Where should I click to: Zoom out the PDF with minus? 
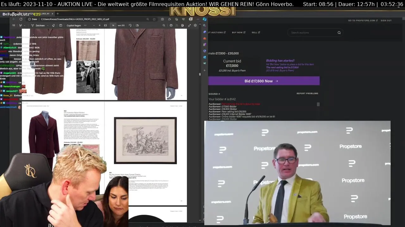click(94, 25)
